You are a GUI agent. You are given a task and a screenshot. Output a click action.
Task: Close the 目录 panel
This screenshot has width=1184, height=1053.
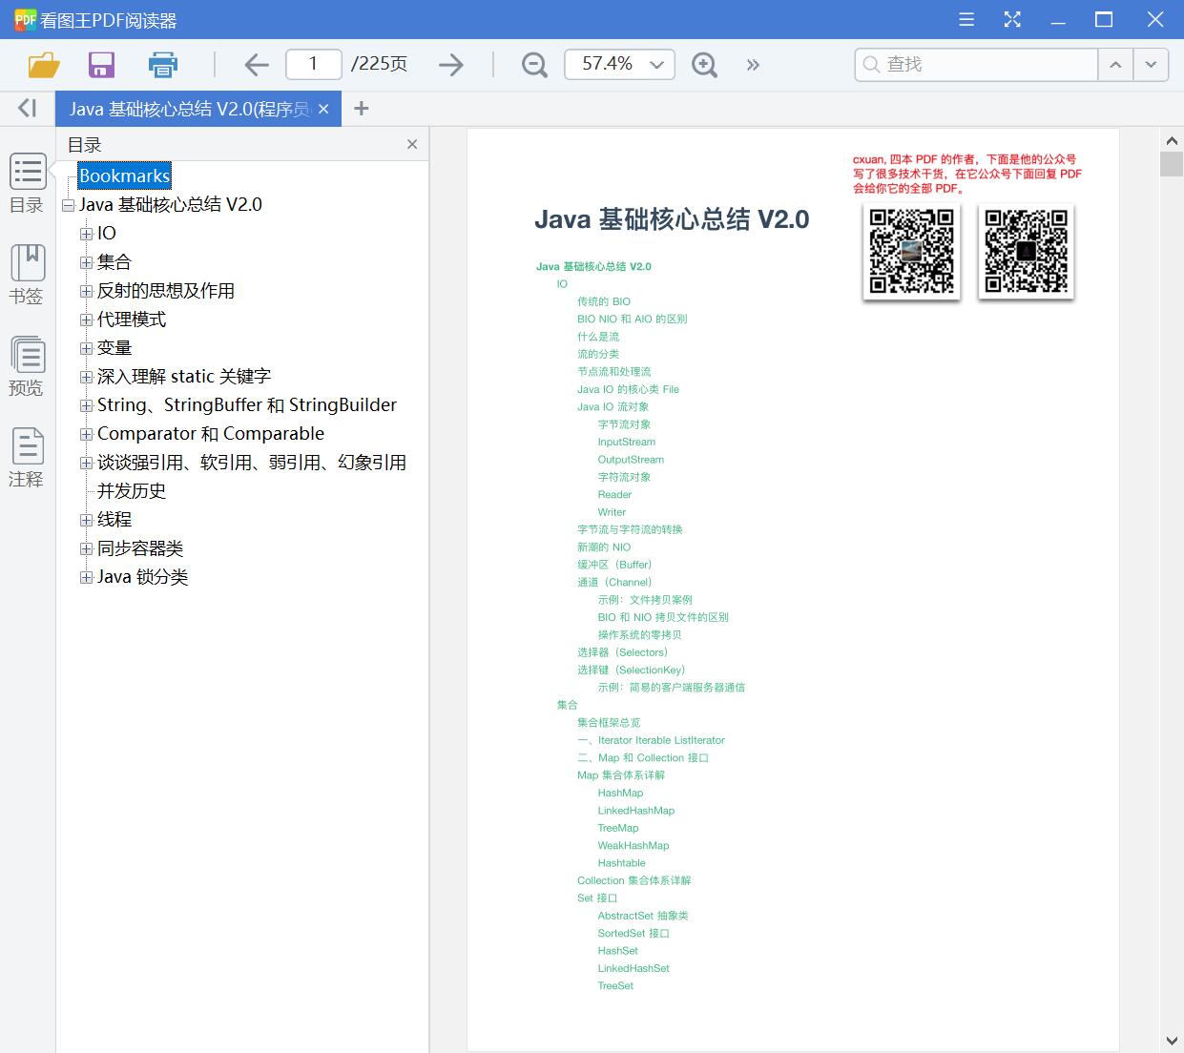pyautogui.click(x=412, y=144)
